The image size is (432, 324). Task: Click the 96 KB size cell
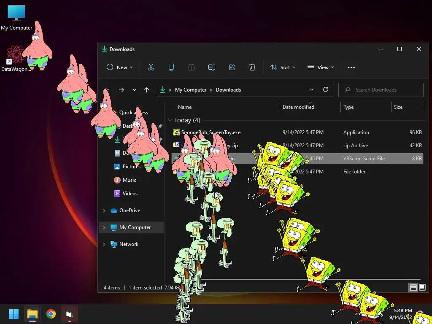point(416,132)
